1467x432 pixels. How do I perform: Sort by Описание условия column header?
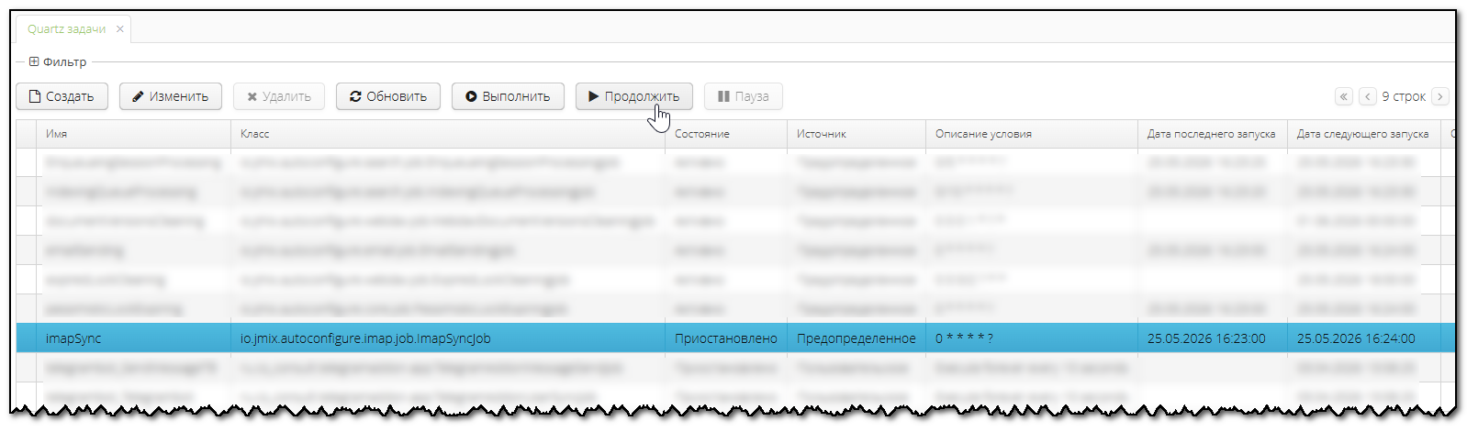(x=1032, y=134)
